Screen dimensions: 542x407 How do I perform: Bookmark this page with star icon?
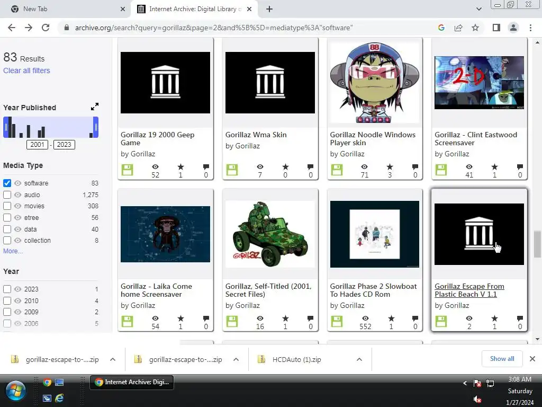tap(475, 28)
